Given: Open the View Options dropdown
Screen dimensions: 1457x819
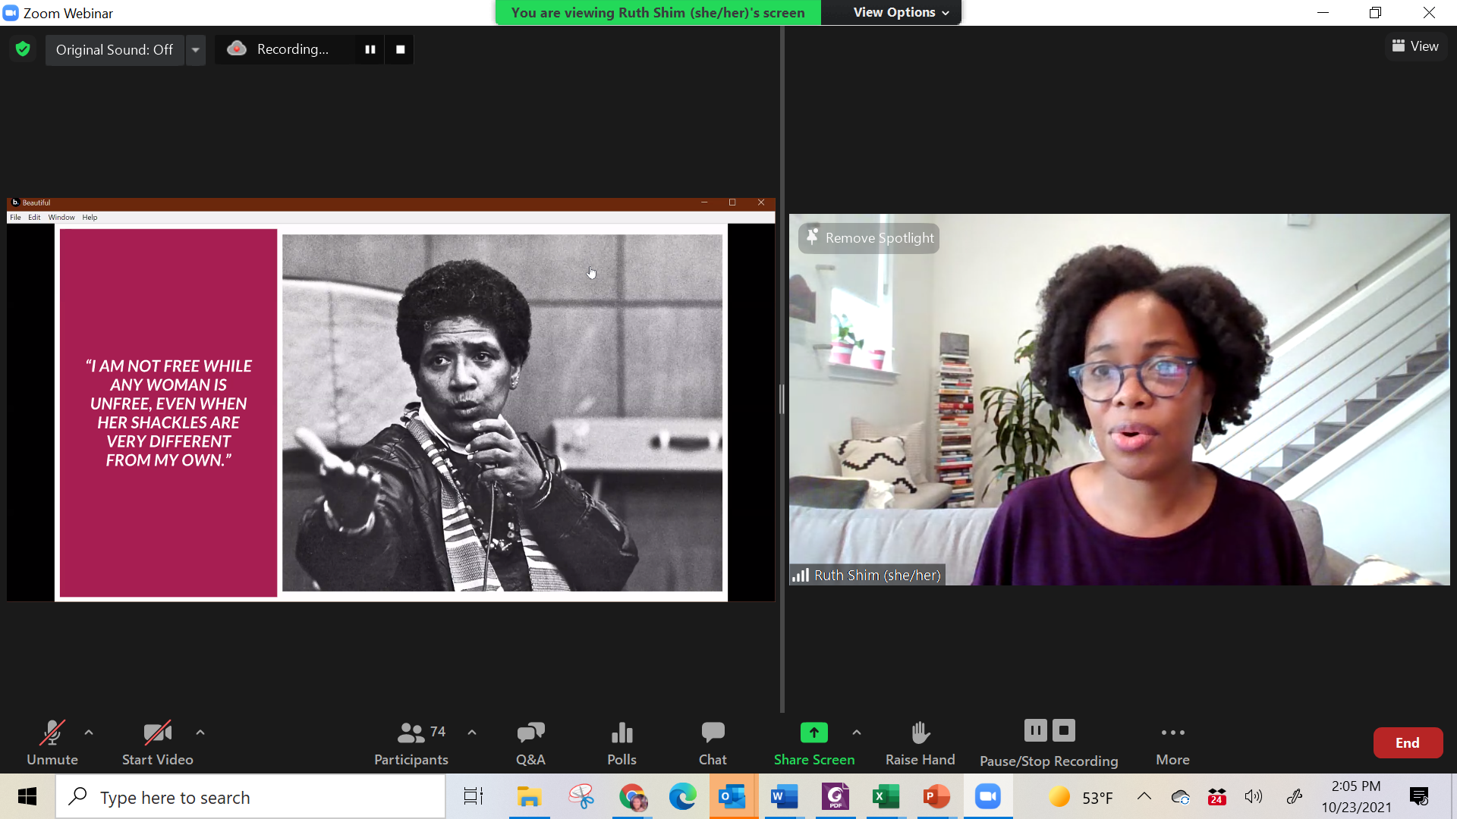Looking at the screenshot, I should (x=901, y=12).
